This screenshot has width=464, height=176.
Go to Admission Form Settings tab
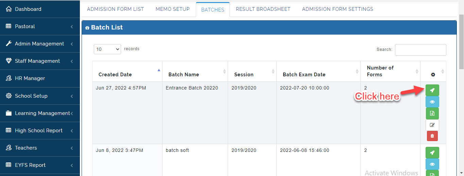(x=338, y=9)
